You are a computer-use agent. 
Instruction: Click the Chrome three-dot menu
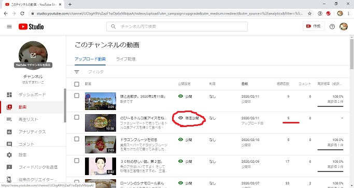point(348,13)
